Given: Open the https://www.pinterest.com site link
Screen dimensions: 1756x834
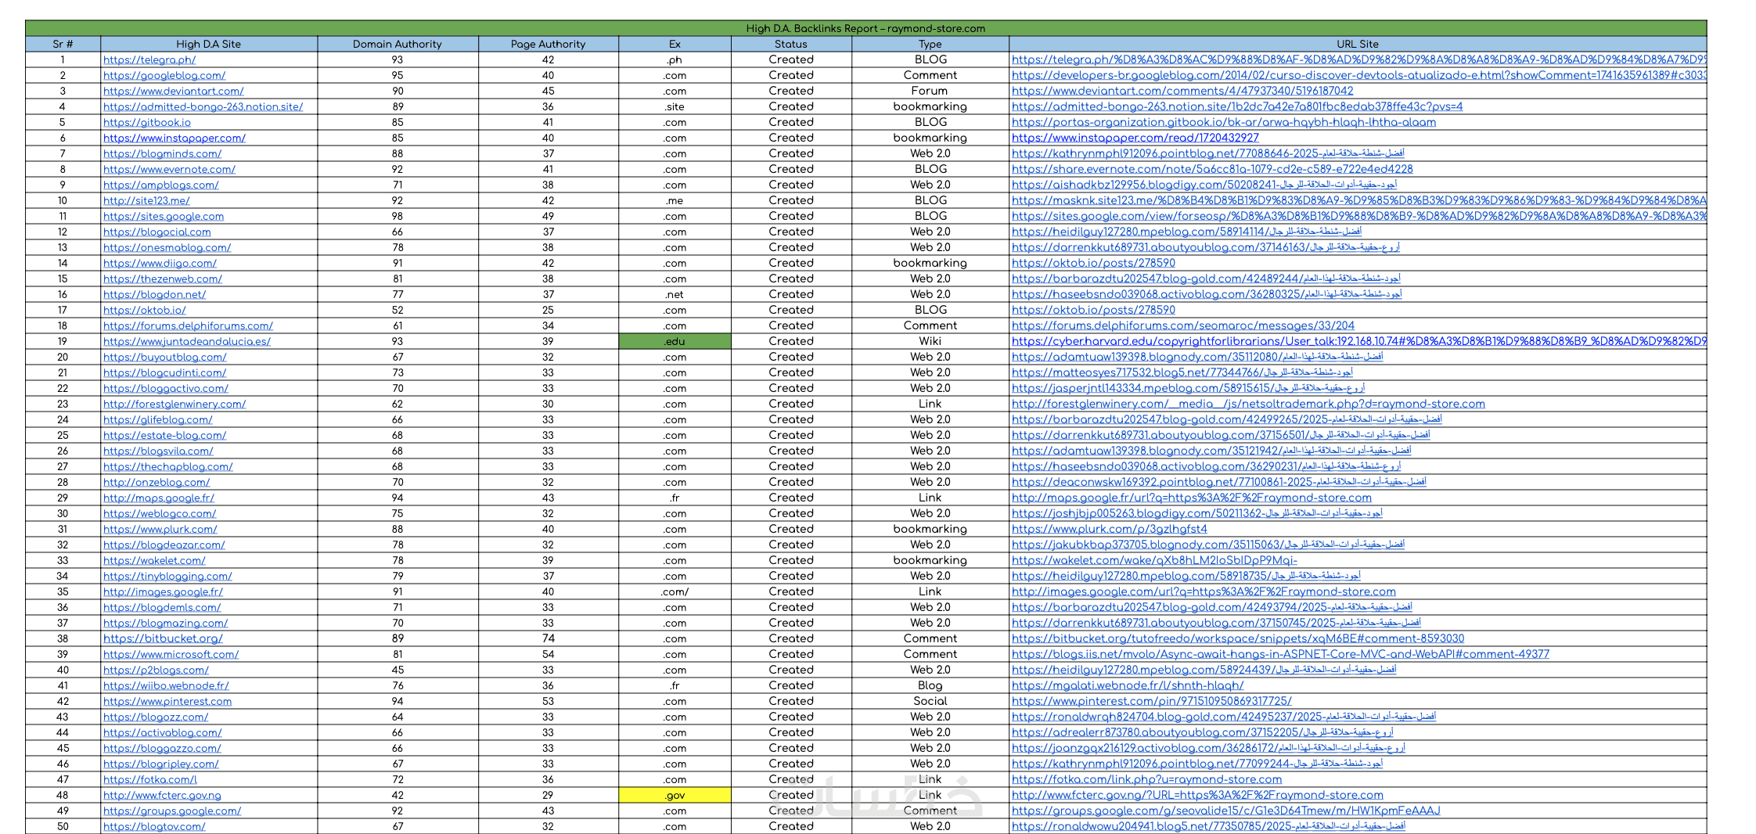Looking at the screenshot, I should [167, 701].
